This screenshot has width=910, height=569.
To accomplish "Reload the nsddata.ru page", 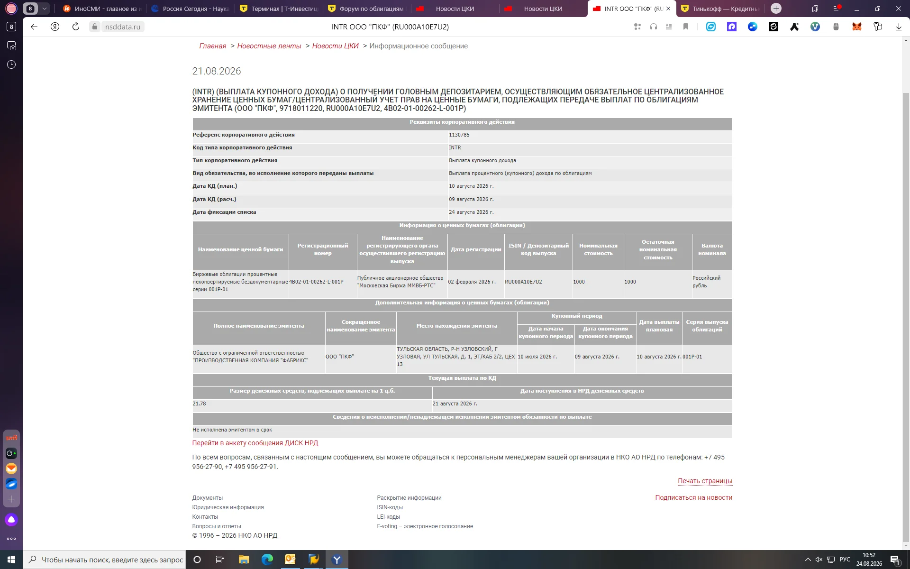I will 76,27.
